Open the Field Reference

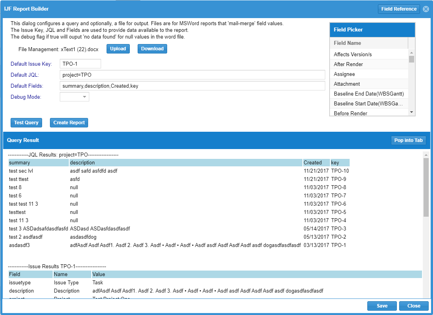(399, 9)
